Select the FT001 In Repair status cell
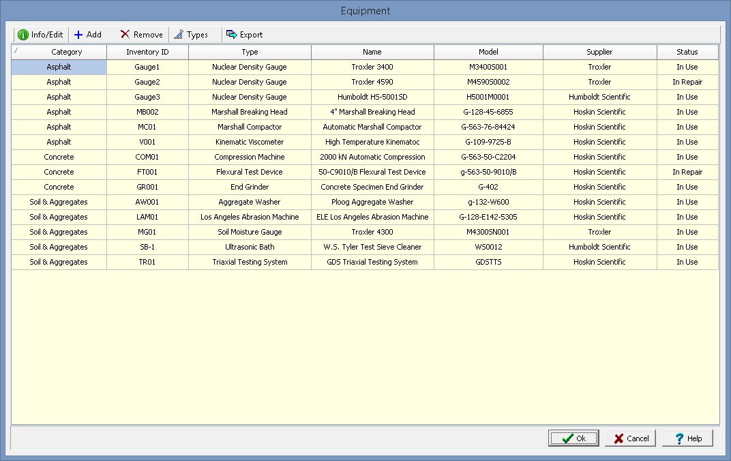The width and height of the screenshot is (731, 461). coord(687,172)
